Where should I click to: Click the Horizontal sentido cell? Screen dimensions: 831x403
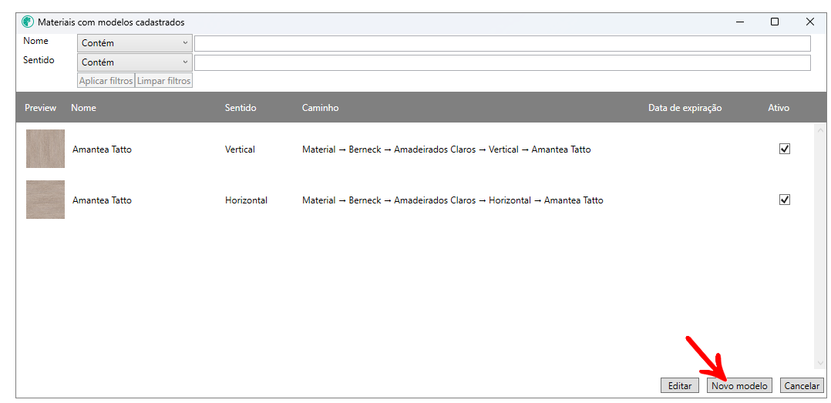pos(246,200)
